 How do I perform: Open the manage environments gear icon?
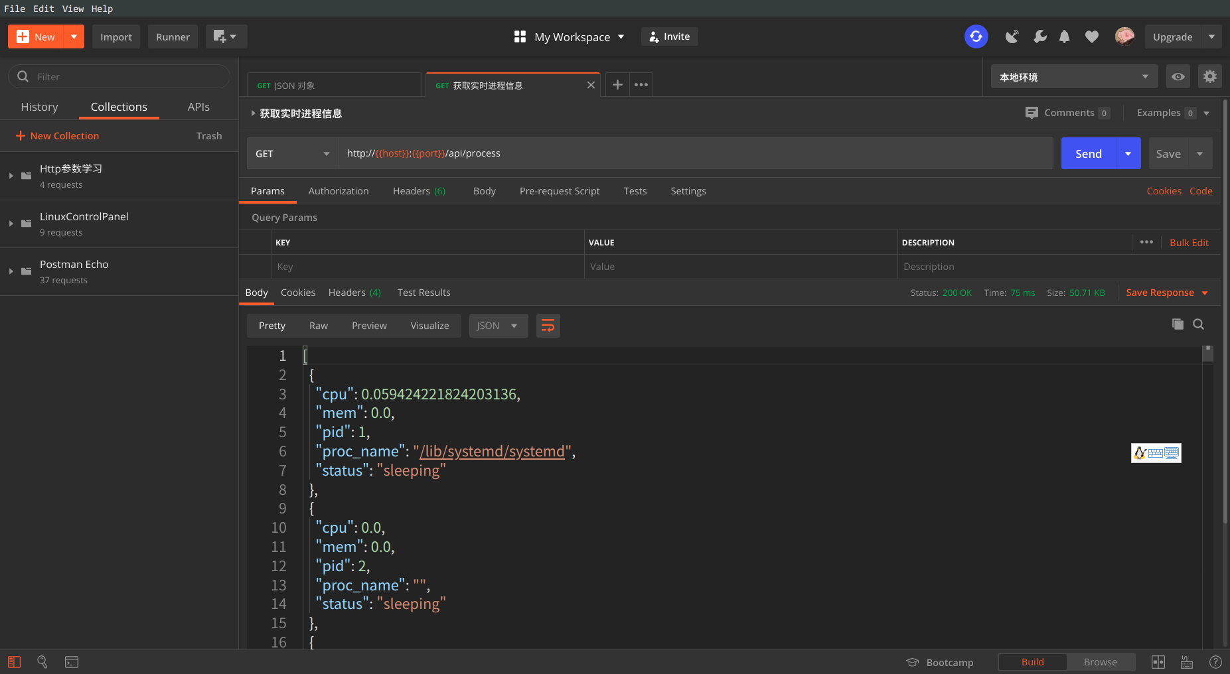point(1209,76)
